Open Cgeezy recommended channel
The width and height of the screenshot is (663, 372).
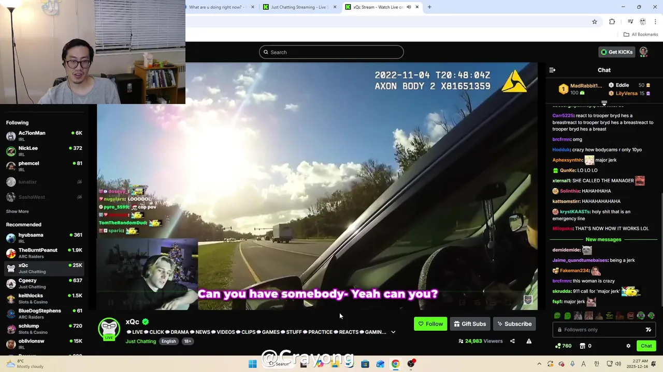(x=44, y=283)
